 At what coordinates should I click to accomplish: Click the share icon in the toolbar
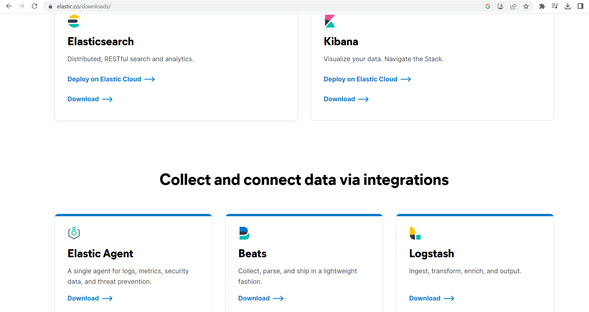pos(513,6)
